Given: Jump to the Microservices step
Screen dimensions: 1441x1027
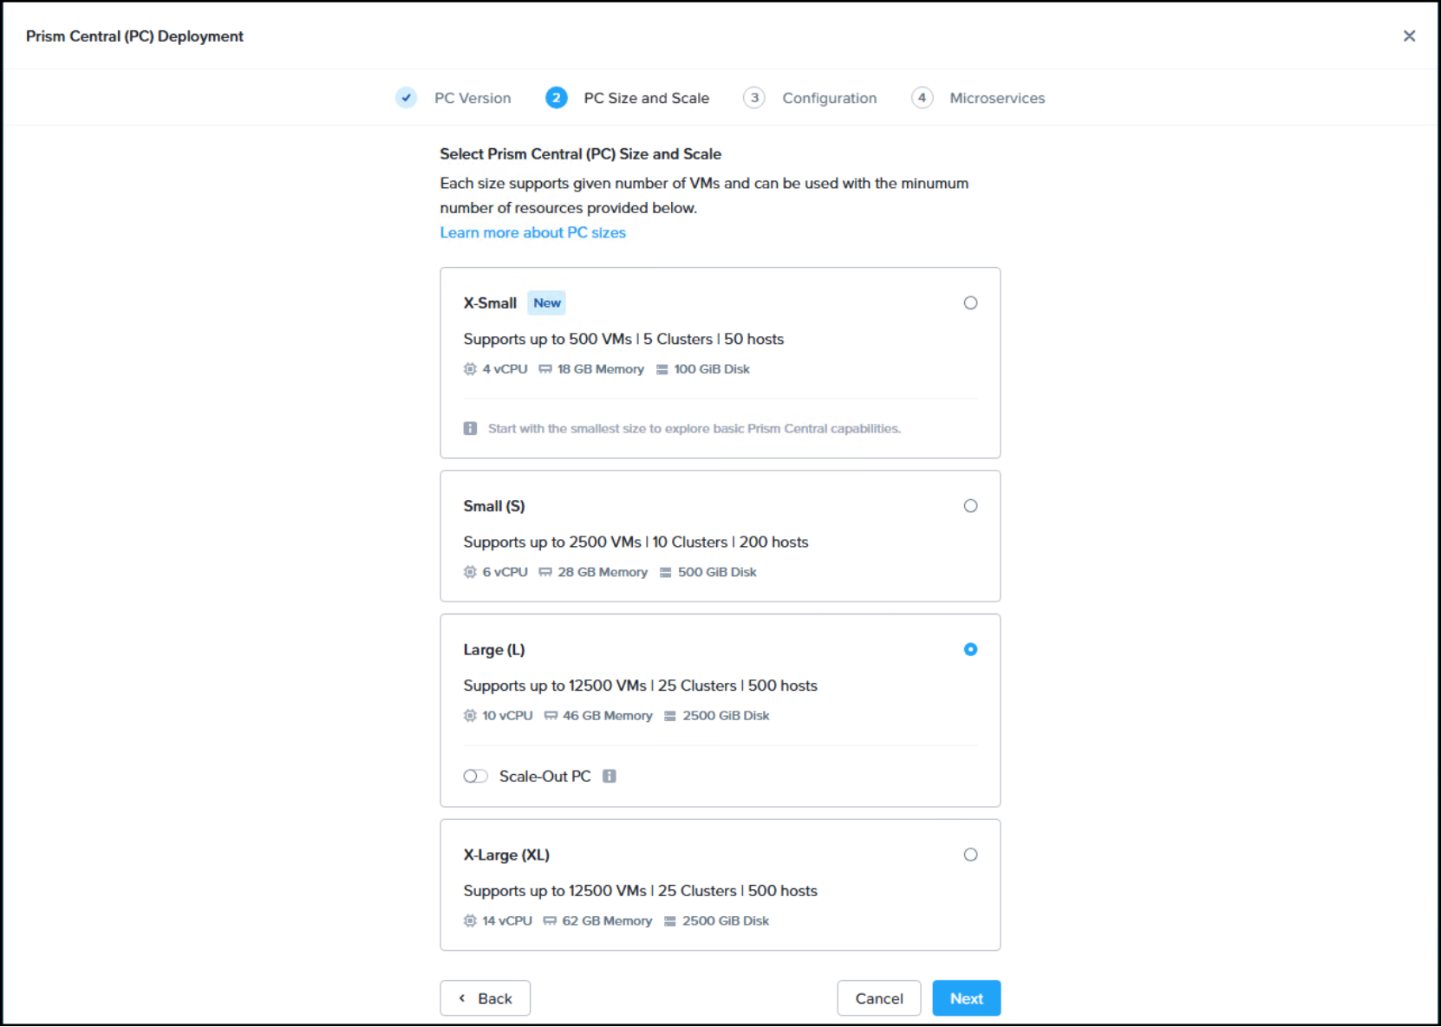Looking at the screenshot, I should 997,98.
